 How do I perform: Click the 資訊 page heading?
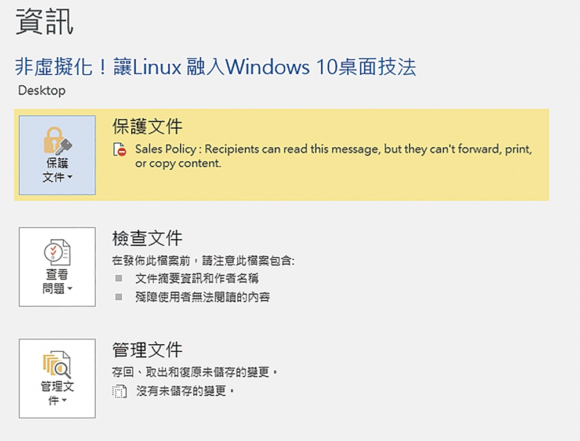click(x=45, y=22)
